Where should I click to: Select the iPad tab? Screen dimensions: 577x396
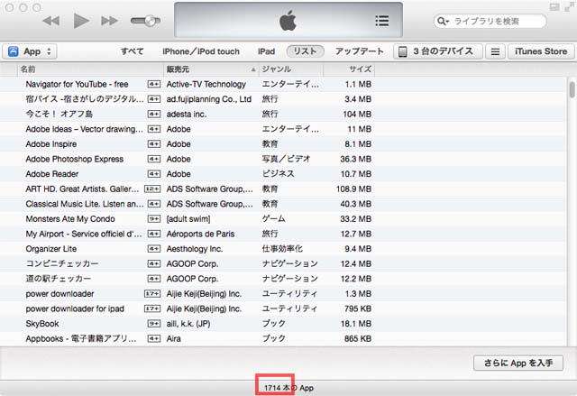[x=267, y=51]
